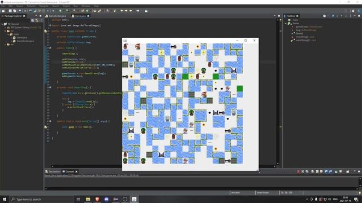Maximize the editor area
The image size is (362, 203).
pyautogui.click(x=279, y=16)
